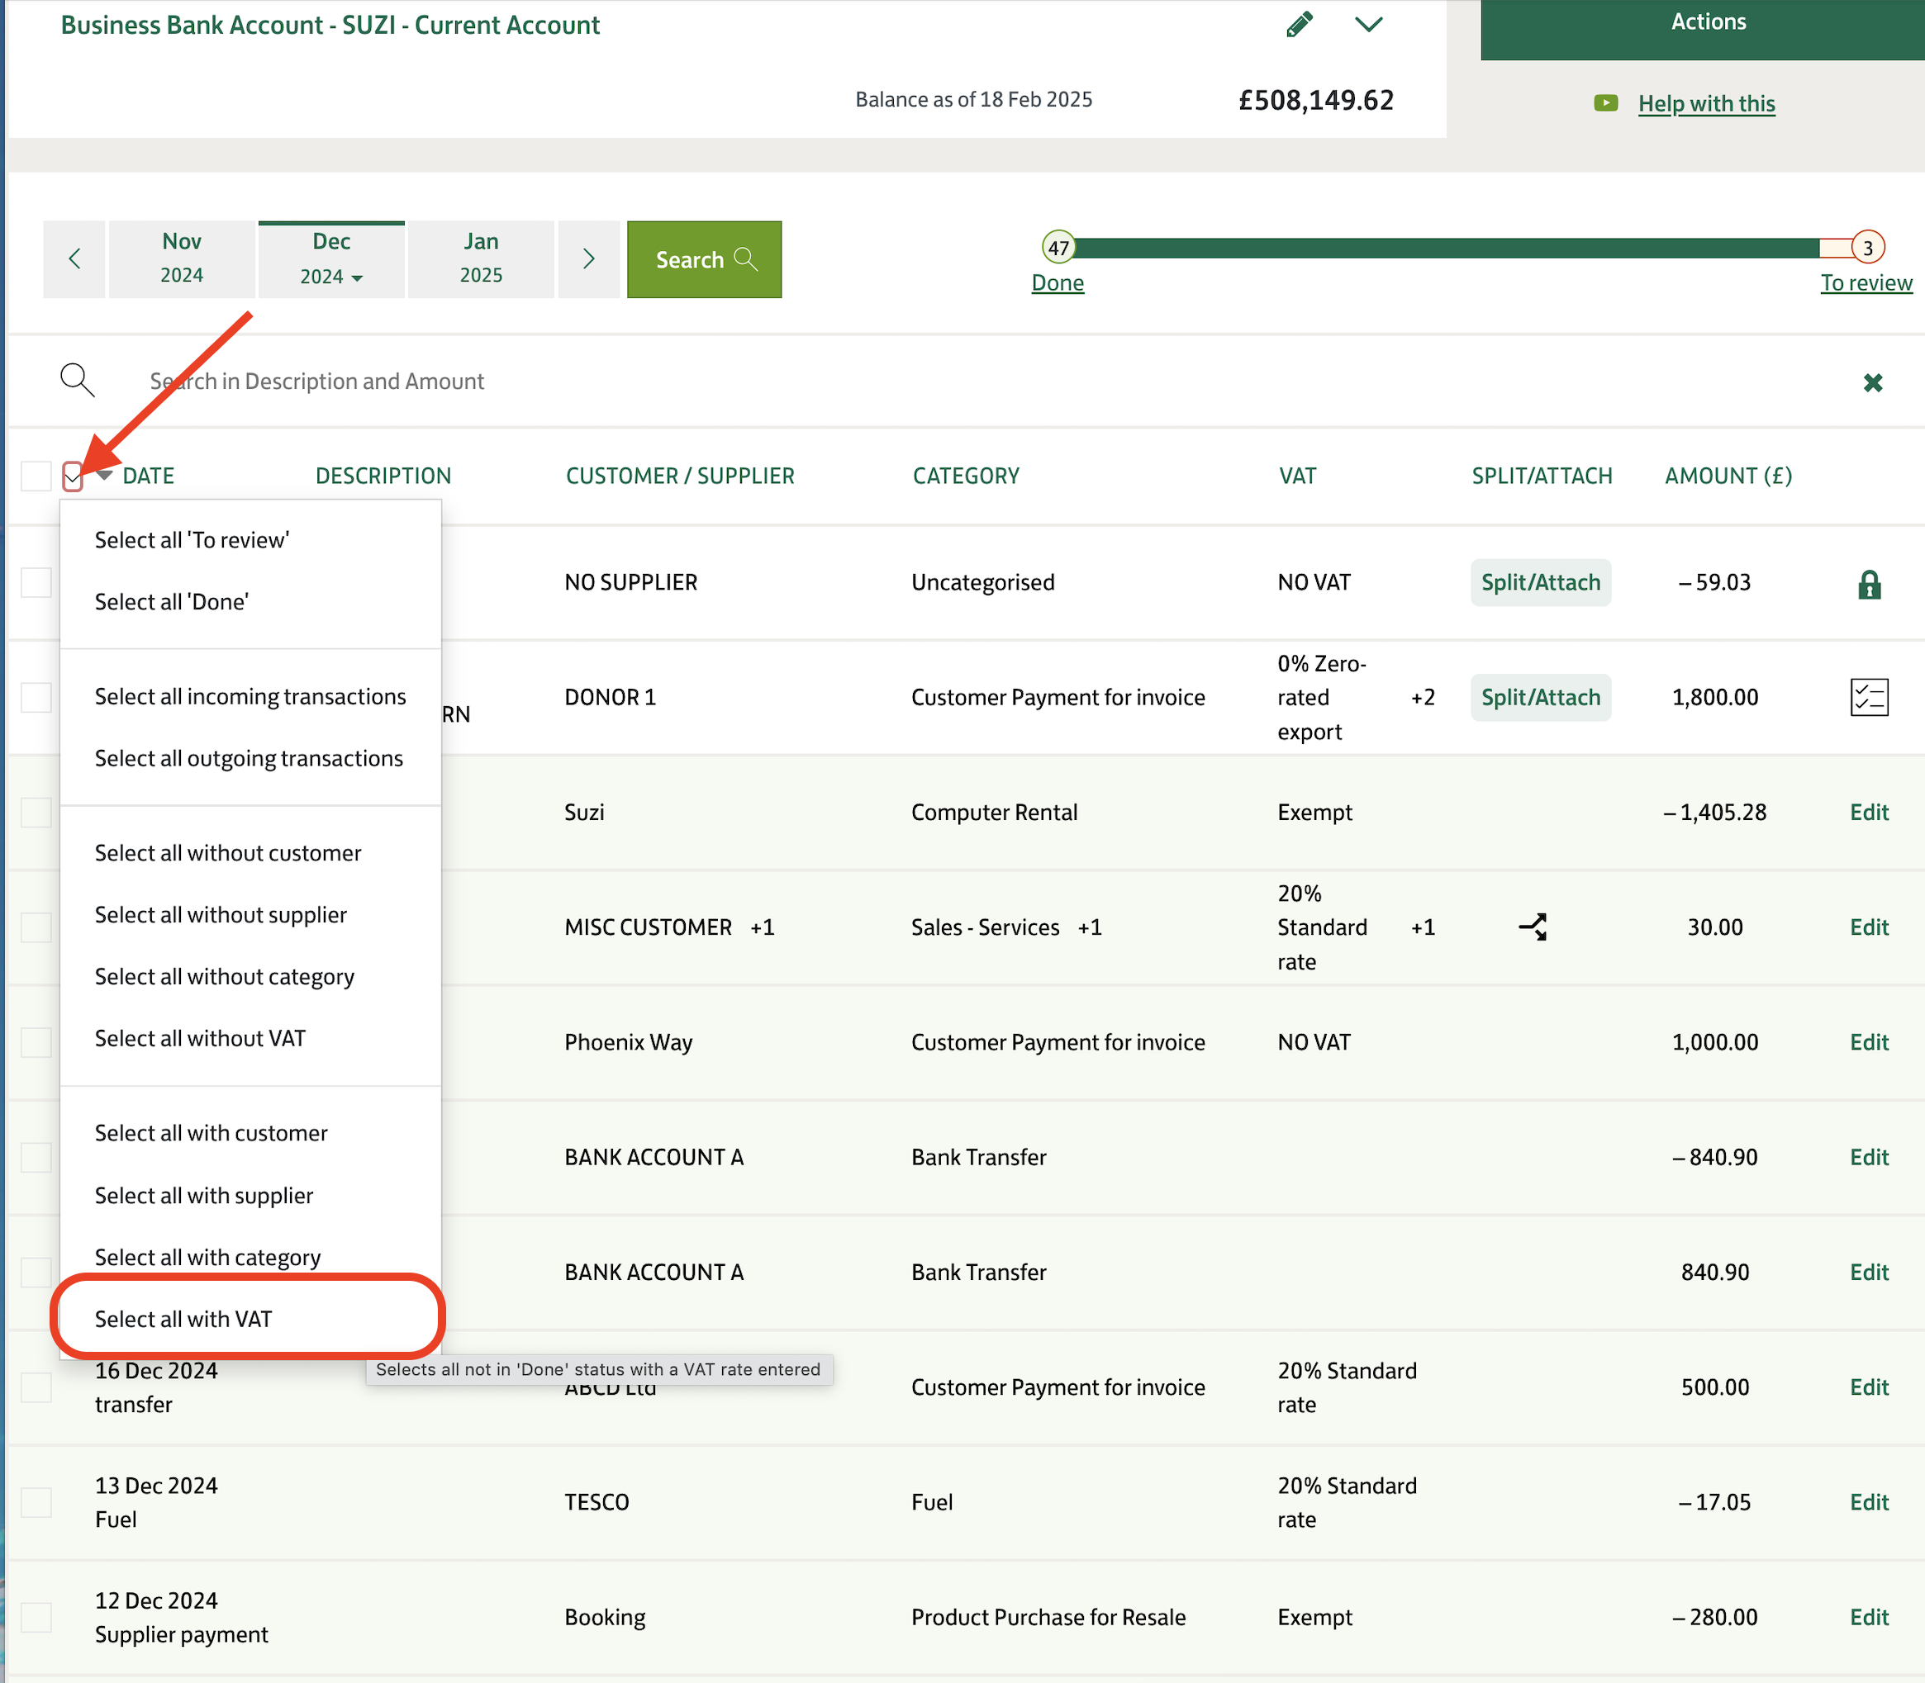Screen dimensions: 1925x1683
Task: Go to previous month with left arrow
Action: 74,259
